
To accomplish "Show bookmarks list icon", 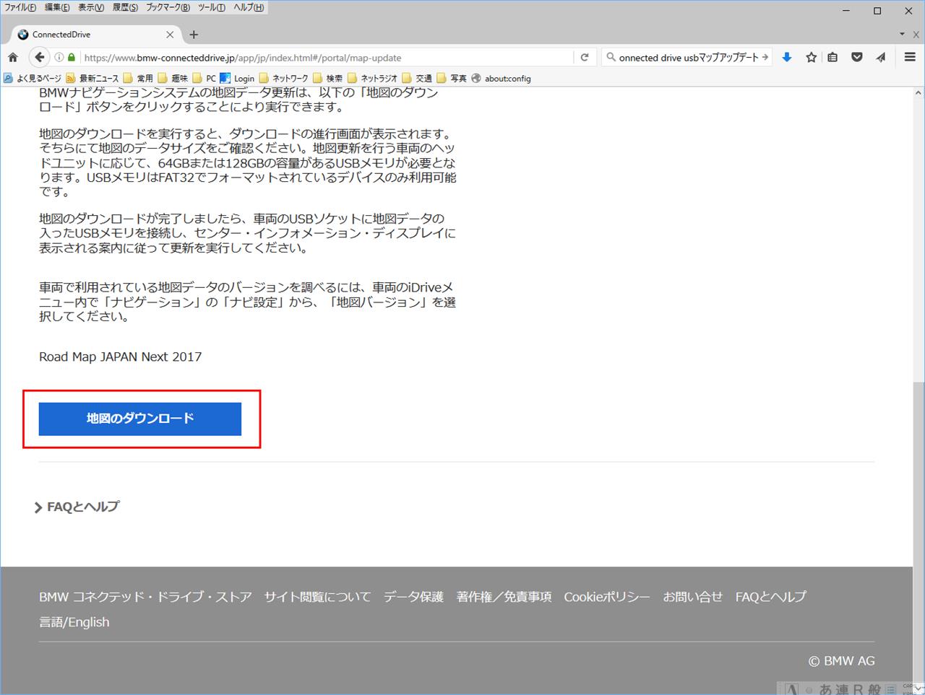I will coord(832,57).
